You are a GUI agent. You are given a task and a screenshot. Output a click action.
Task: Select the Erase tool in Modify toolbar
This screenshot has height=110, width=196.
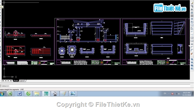(192, 3)
